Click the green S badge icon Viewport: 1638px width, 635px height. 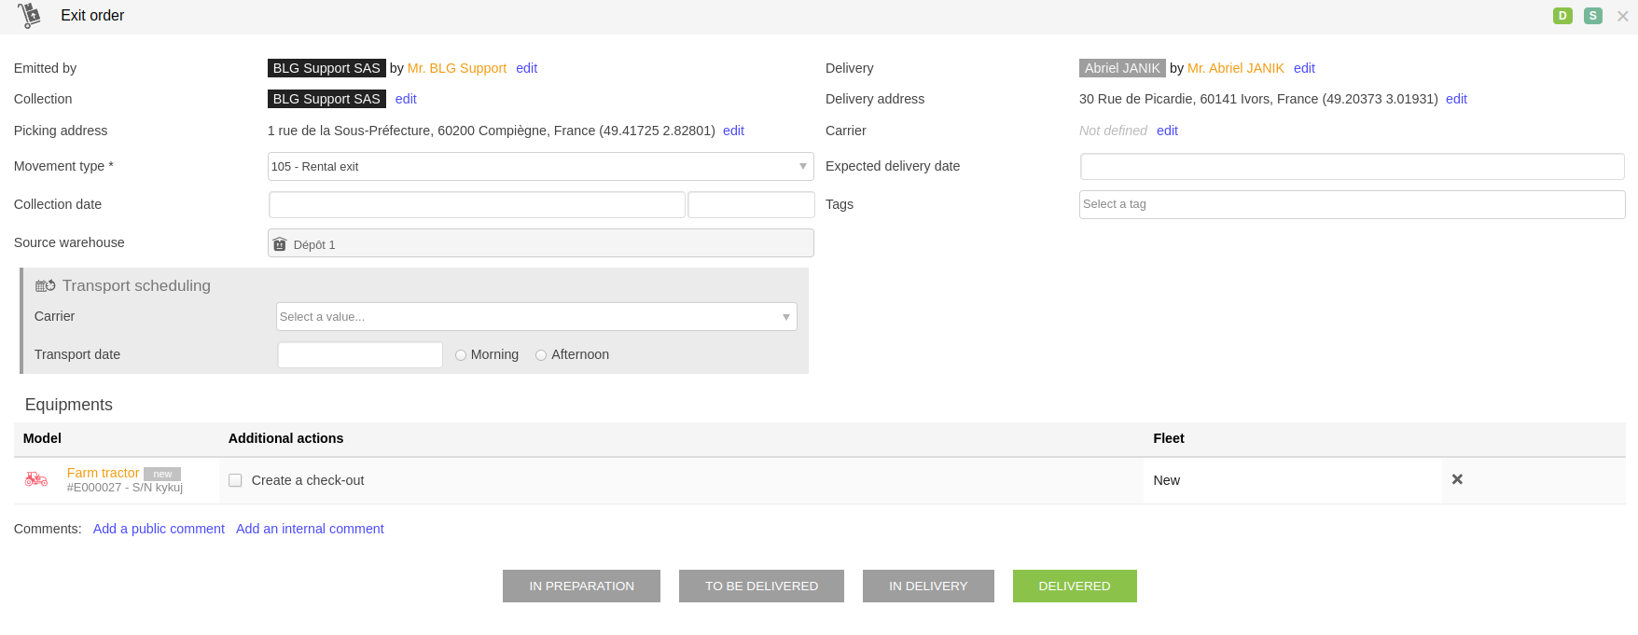coord(1593,16)
